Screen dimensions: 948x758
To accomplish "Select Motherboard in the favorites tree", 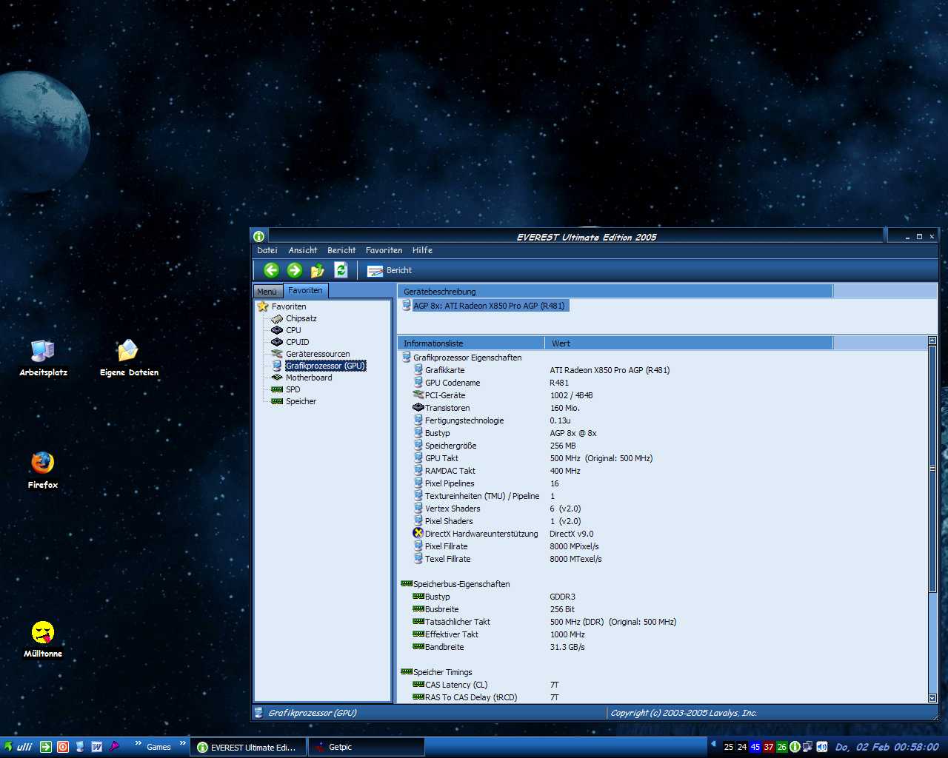I will [x=301, y=378].
